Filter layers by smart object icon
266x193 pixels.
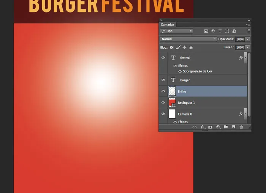(234, 31)
